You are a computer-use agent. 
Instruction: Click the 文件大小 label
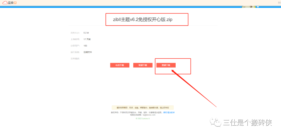tap(75, 33)
